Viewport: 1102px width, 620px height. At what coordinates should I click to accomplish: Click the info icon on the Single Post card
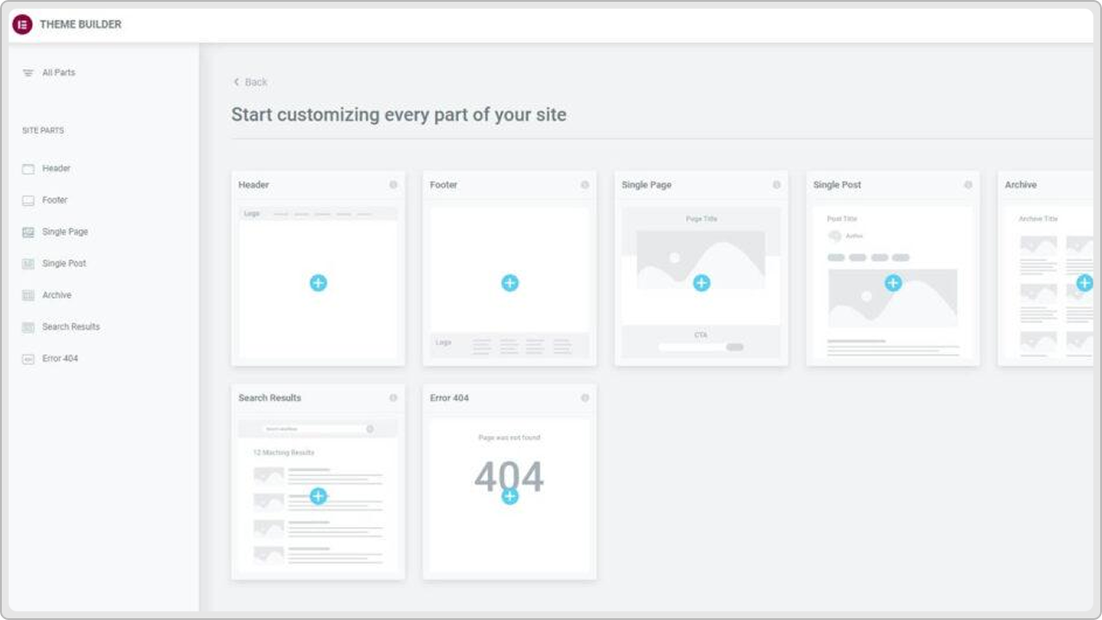[x=967, y=184]
